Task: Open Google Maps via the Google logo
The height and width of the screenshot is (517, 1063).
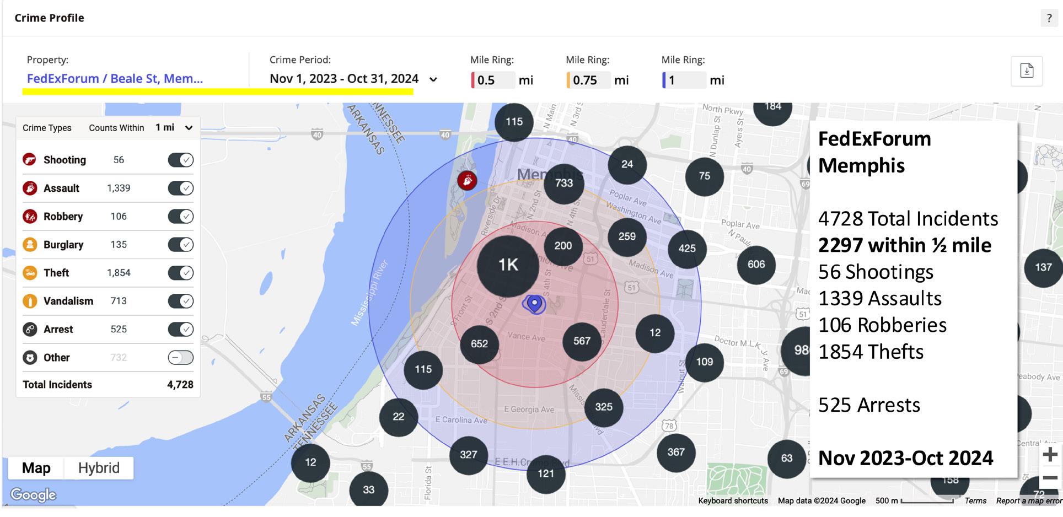Action: [x=33, y=495]
